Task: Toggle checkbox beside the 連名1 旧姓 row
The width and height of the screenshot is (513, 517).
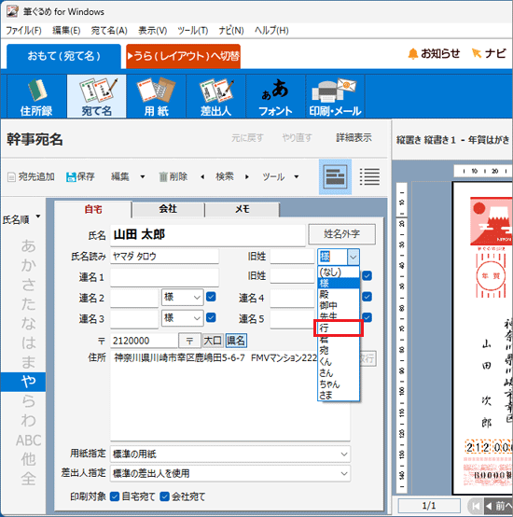Action: [x=367, y=275]
